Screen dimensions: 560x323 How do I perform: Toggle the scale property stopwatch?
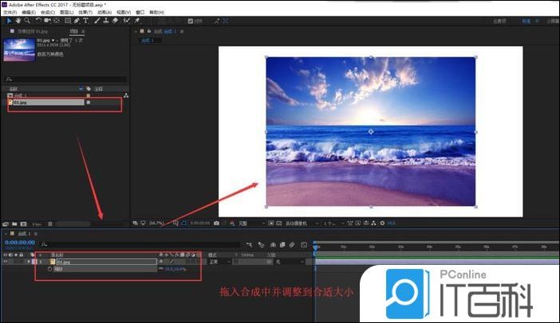coord(49,269)
